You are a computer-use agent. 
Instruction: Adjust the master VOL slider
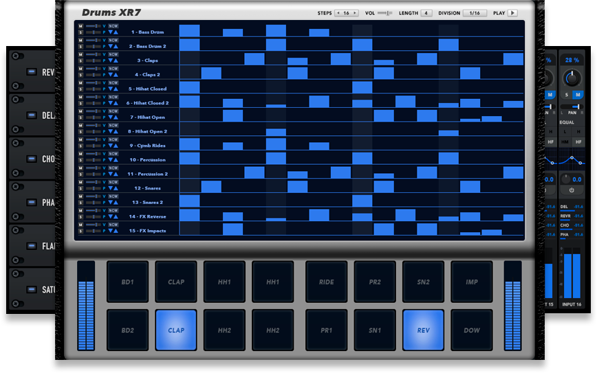(x=386, y=13)
